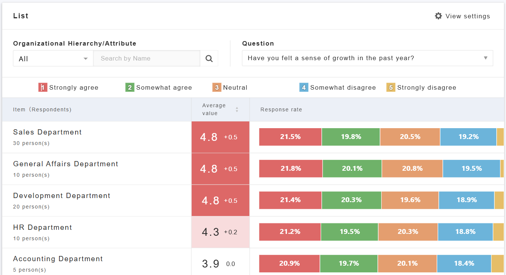This screenshot has width=506, height=275.
Task: Select the Sales Department row
Action: 47,132
